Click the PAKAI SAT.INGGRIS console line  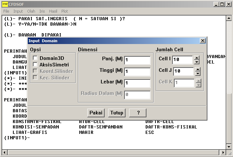point(65,19)
